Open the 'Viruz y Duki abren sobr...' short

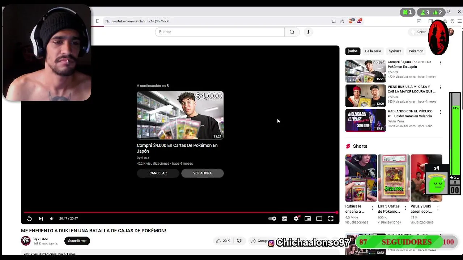pos(426,178)
